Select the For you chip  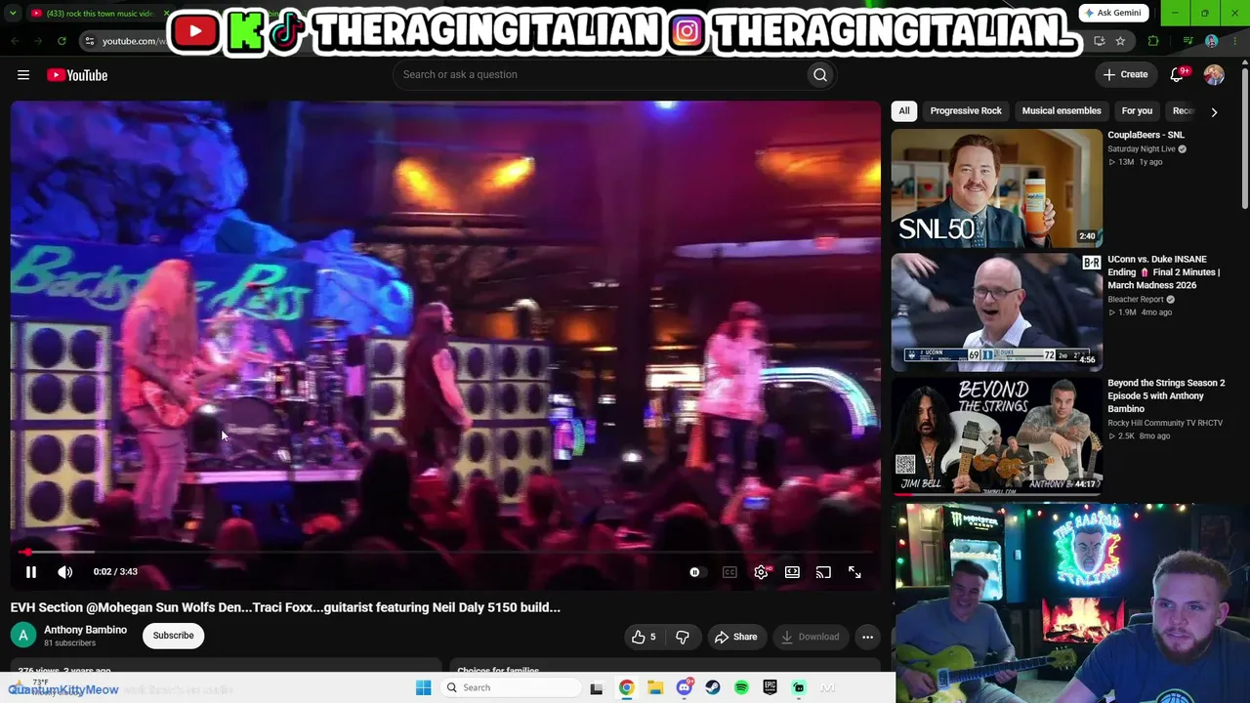1137,111
